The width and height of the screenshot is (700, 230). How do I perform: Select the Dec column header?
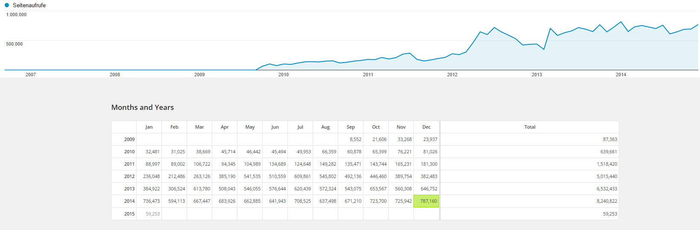[426, 127]
